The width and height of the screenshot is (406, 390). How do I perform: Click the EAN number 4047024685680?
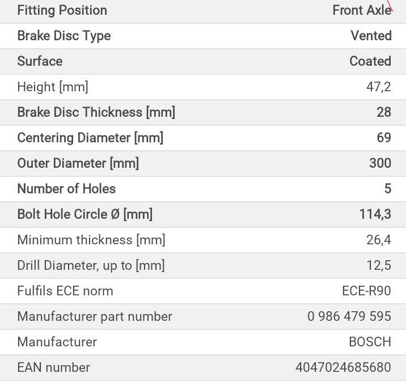(343, 367)
